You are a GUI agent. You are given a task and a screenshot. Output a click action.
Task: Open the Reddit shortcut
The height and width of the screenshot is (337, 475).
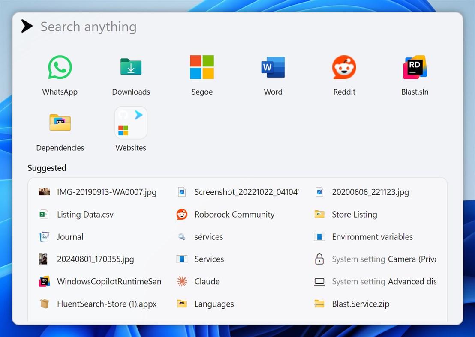tap(344, 75)
